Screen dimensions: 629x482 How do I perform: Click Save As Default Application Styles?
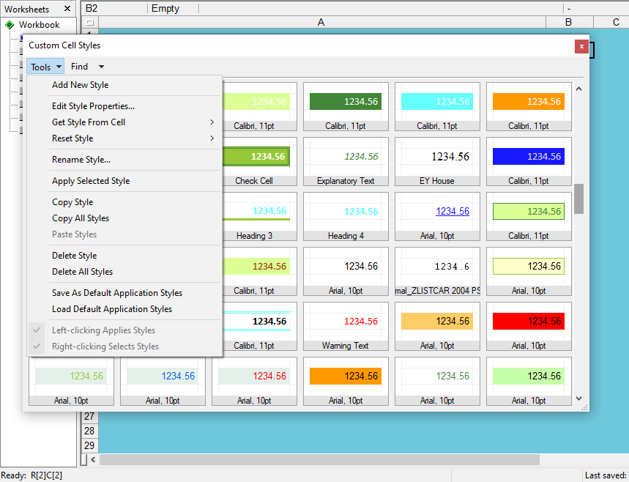[117, 293]
